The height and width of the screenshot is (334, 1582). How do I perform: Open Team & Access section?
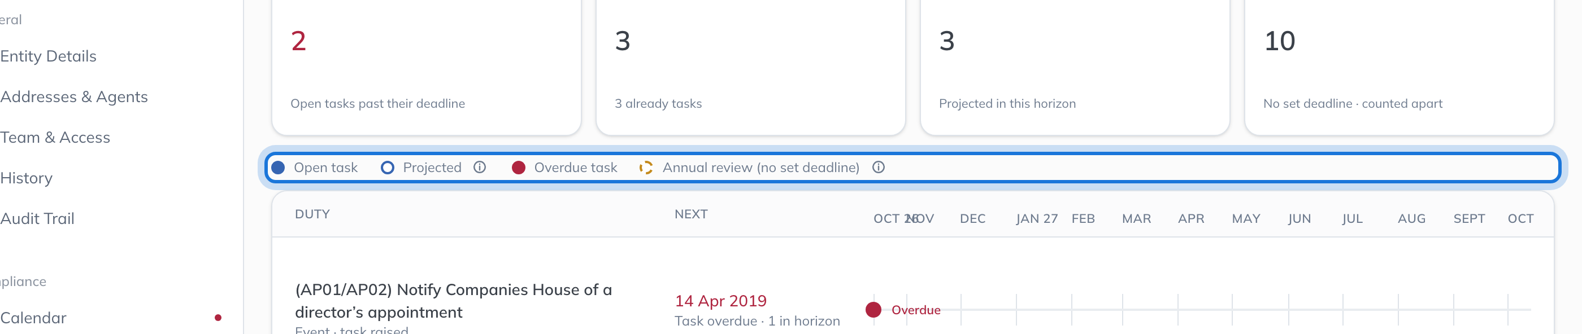(x=55, y=137)
